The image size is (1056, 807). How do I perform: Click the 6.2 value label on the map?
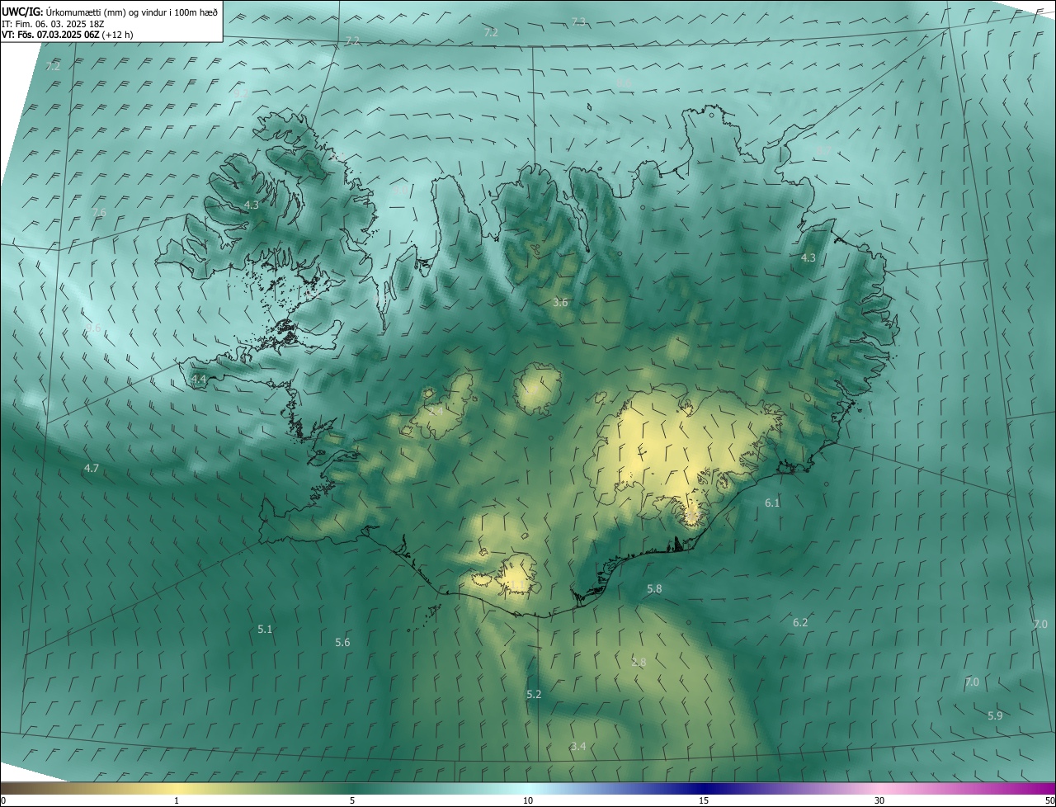800,622
